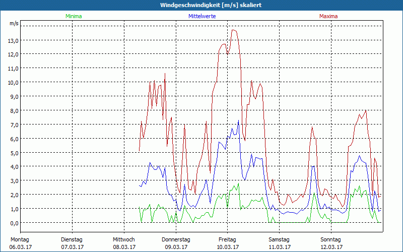Click the green Minima legend label
Screen dimensions: 403x252
(74, 16)
